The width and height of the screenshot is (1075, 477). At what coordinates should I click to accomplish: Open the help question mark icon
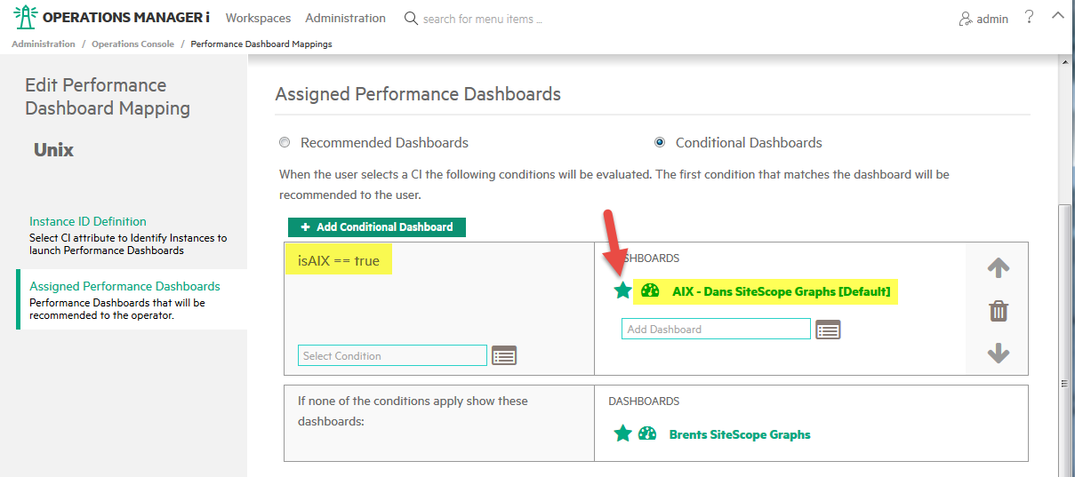click(x=1029, y=17)
